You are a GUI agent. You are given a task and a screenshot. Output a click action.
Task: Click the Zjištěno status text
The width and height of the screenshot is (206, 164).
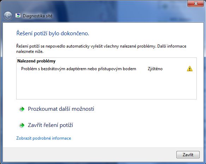(x=155, y=69)
